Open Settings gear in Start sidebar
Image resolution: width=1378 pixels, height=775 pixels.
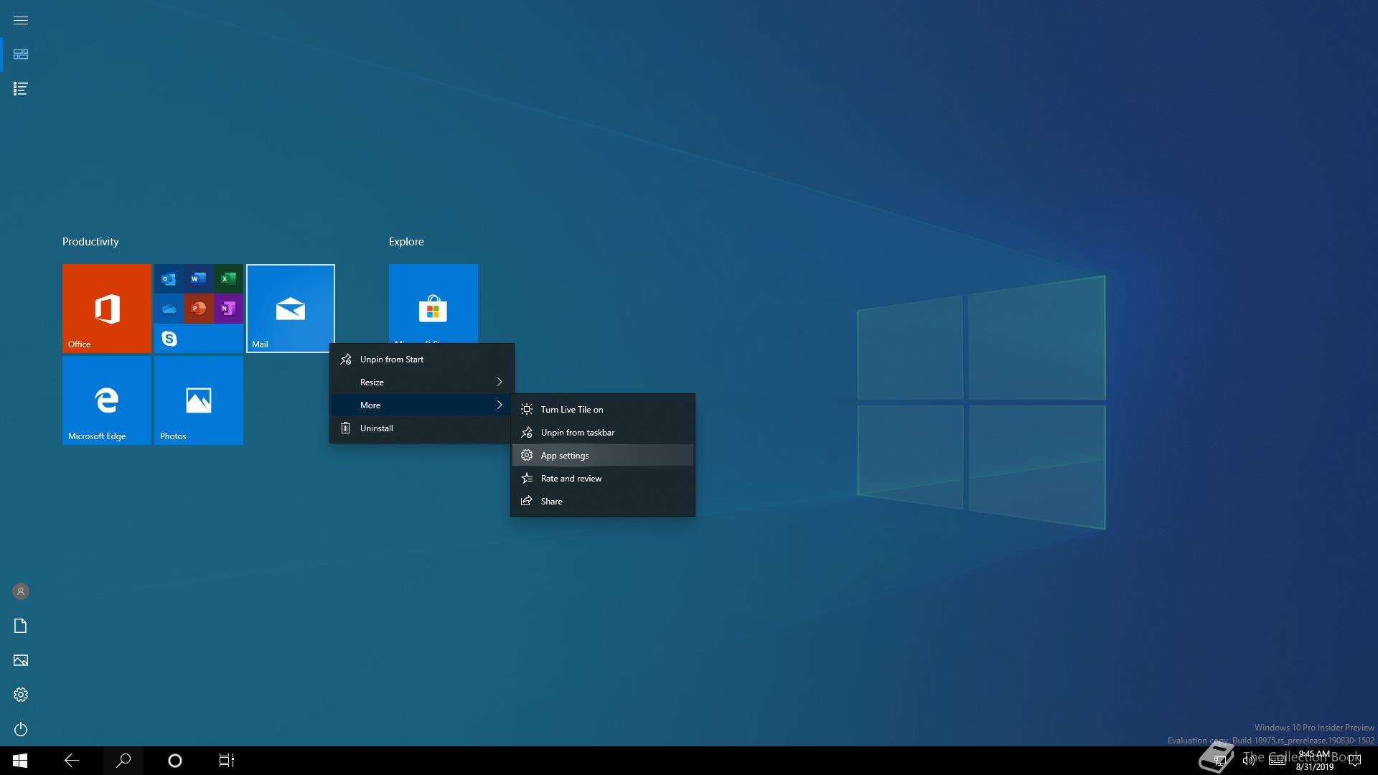[21, 695]
